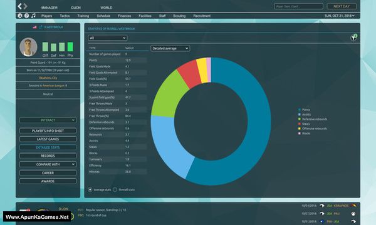Screen dimensions: 376x225
Task: Click the Off rating bar
Action: pyautogui.click(x=45, y=47)
